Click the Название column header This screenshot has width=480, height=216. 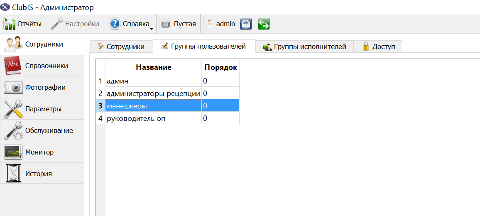(x=153, y=67)
